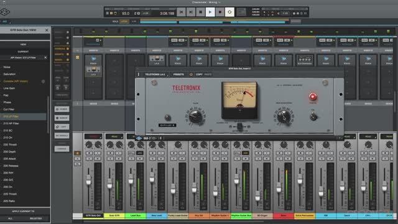Click the skip-forward transport button
This screenshot has height=224, width=398.
click(x=191, y=12)
